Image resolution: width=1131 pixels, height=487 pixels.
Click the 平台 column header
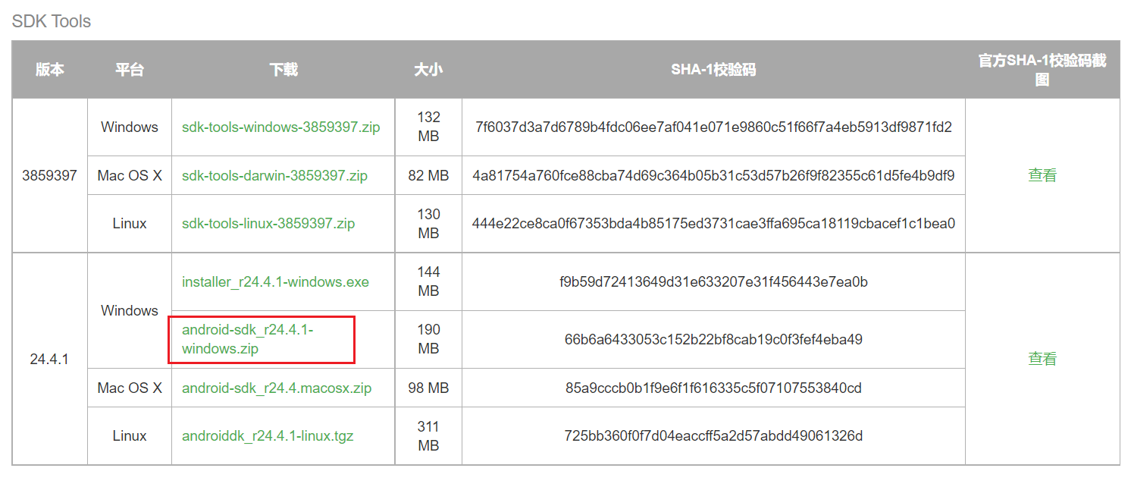[130, 70]
